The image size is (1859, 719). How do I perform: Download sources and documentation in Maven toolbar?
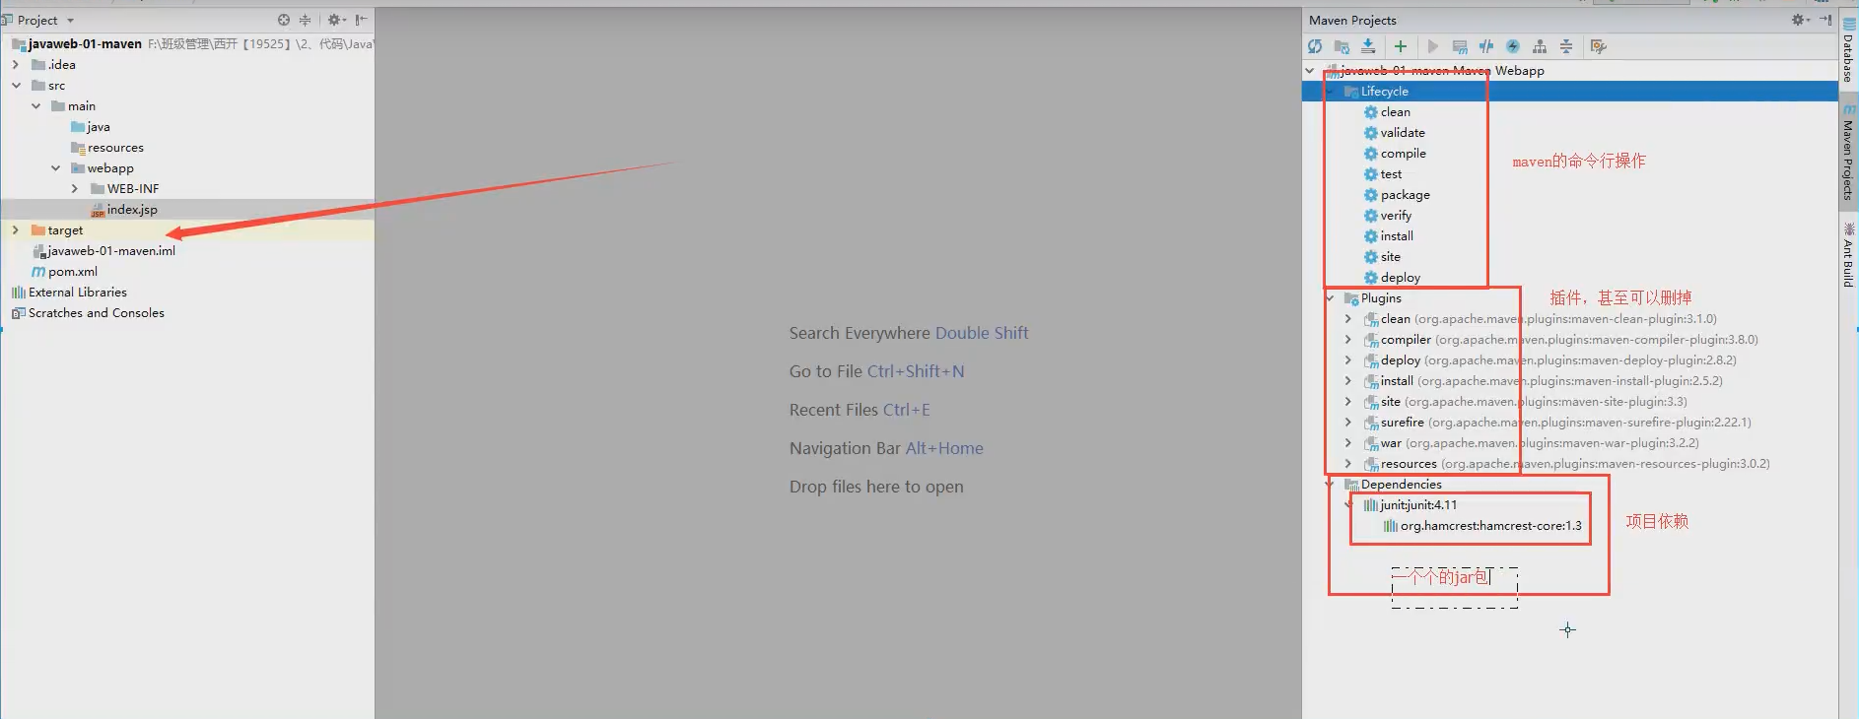tap(1368, 46)
